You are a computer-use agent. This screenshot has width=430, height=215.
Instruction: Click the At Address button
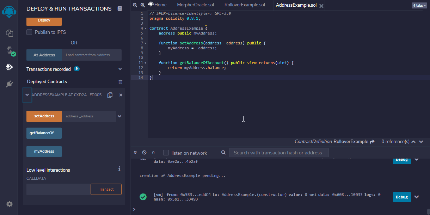click(x=44, y=55)
